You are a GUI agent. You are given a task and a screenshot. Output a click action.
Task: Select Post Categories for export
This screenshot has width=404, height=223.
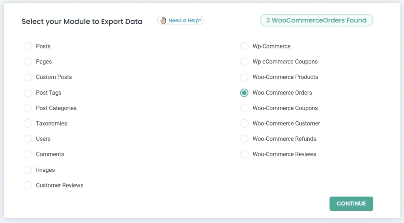click(x=28, y=108)
